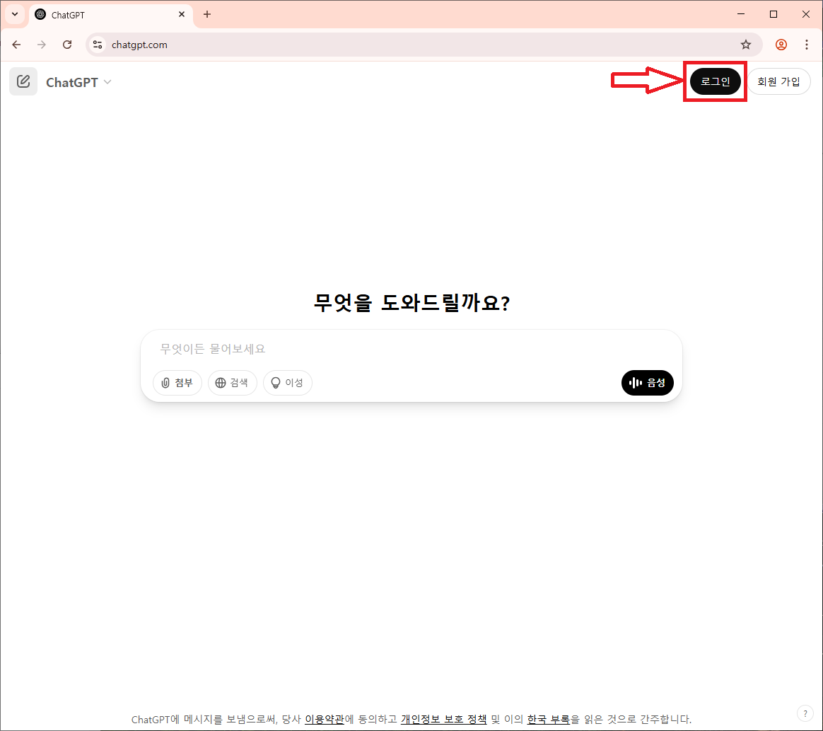Go back in browser history
This screenshot has width=823, height=731.
(16, 45)
